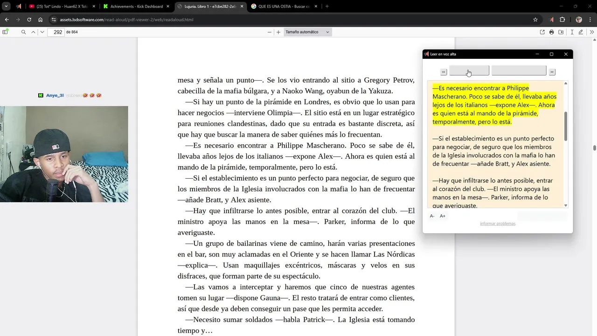This screenshot has width=597, height=336.
Task: Select the text cursor tool
Action: (572, 32)
